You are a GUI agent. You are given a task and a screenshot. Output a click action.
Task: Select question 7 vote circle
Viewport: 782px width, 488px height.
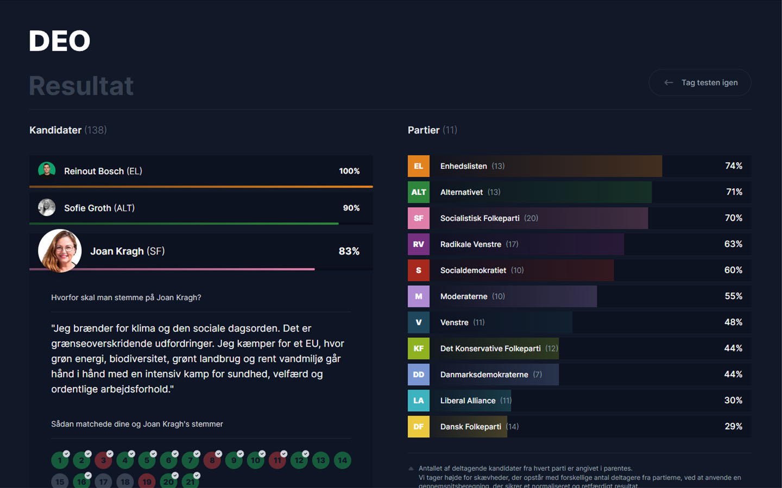tap(190, 460)
